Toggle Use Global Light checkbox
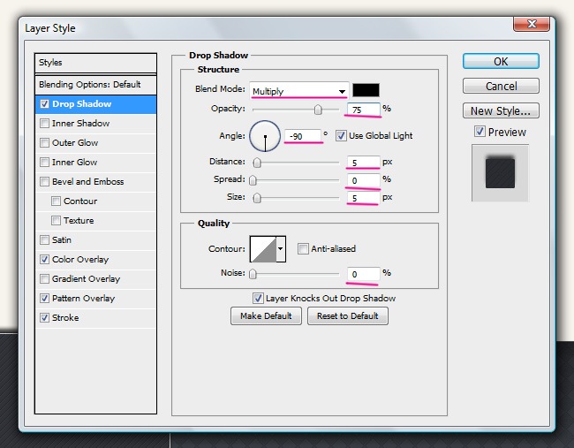This screenshot has height=448, width=574. click(341, 136)
